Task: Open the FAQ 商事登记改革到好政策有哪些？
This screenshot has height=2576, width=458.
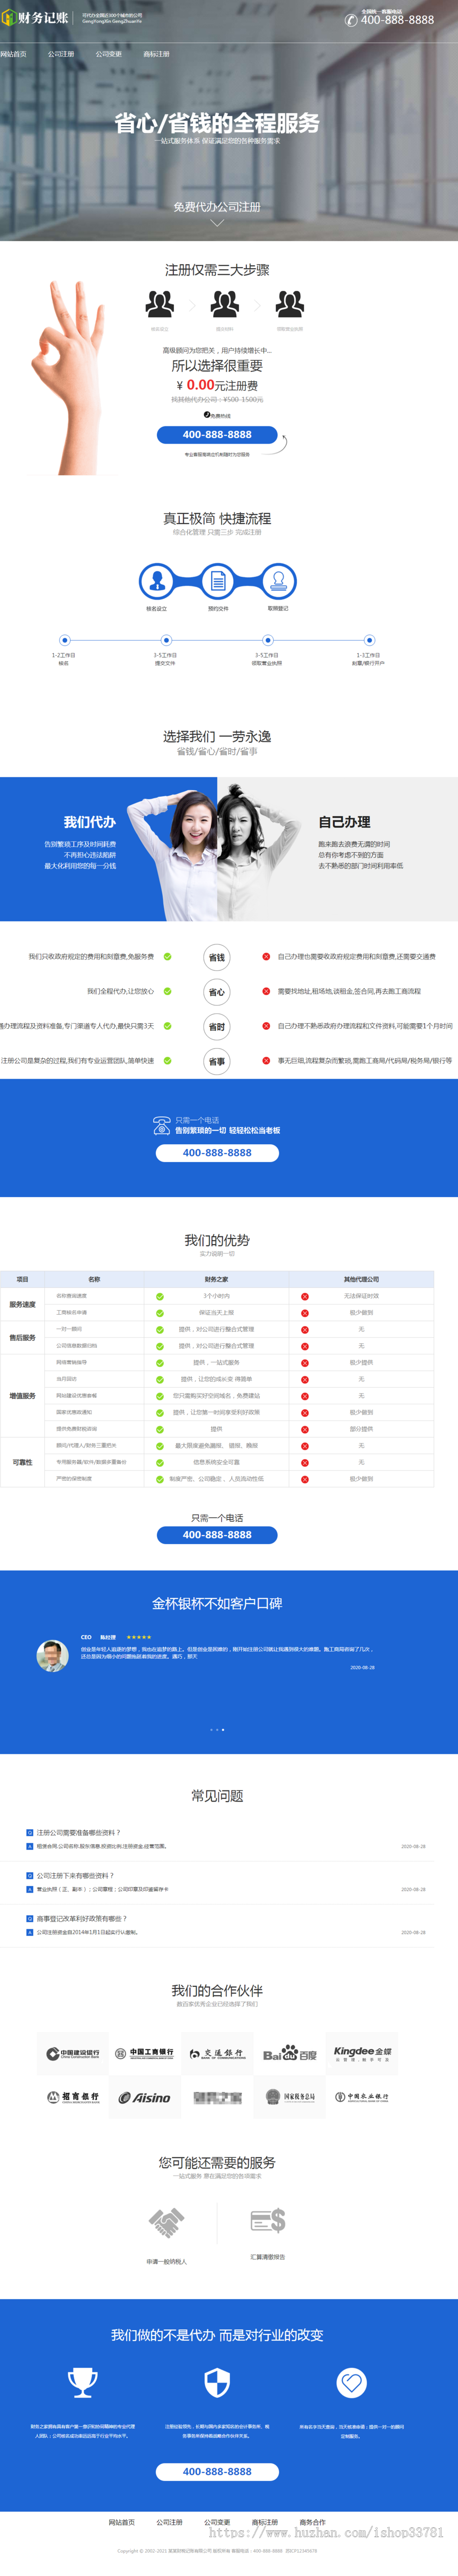Action: [x=81, y=1919]
